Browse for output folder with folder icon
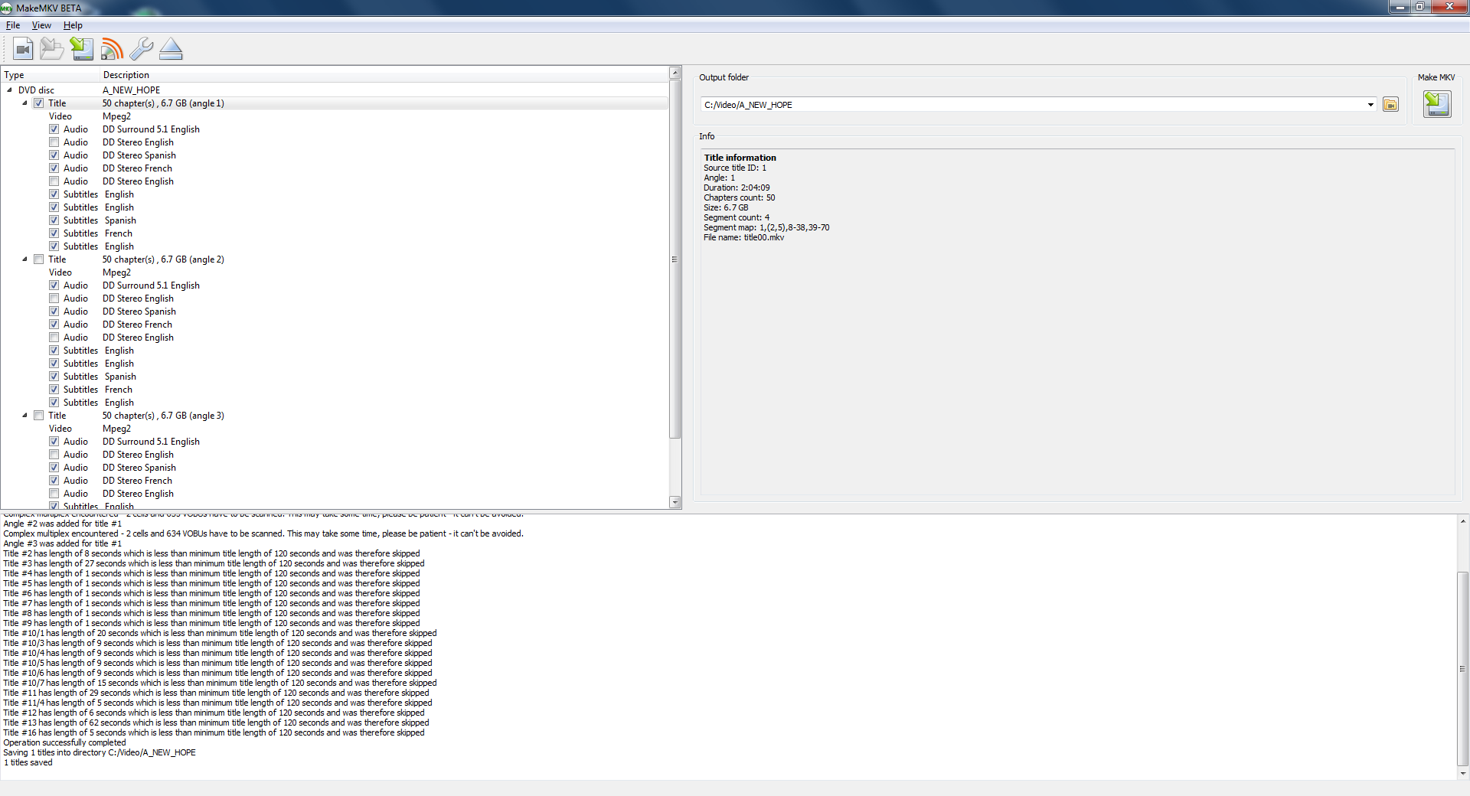The width and height of the screenshot is (1470, 796). click(1390, 105)
